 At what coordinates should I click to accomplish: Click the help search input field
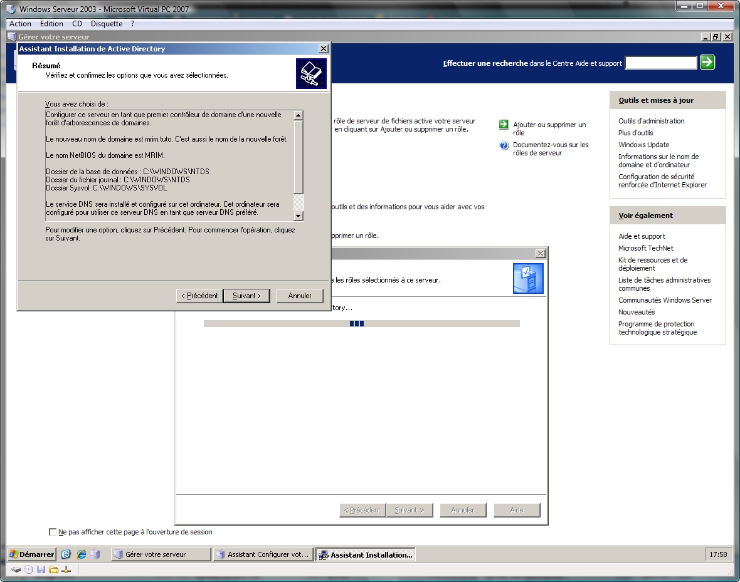[x=661, y=63]
